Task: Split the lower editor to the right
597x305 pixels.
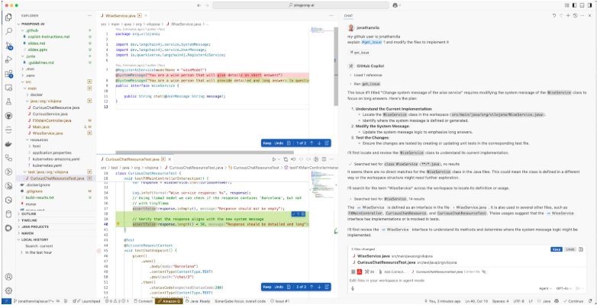Action: click(324, 159)
